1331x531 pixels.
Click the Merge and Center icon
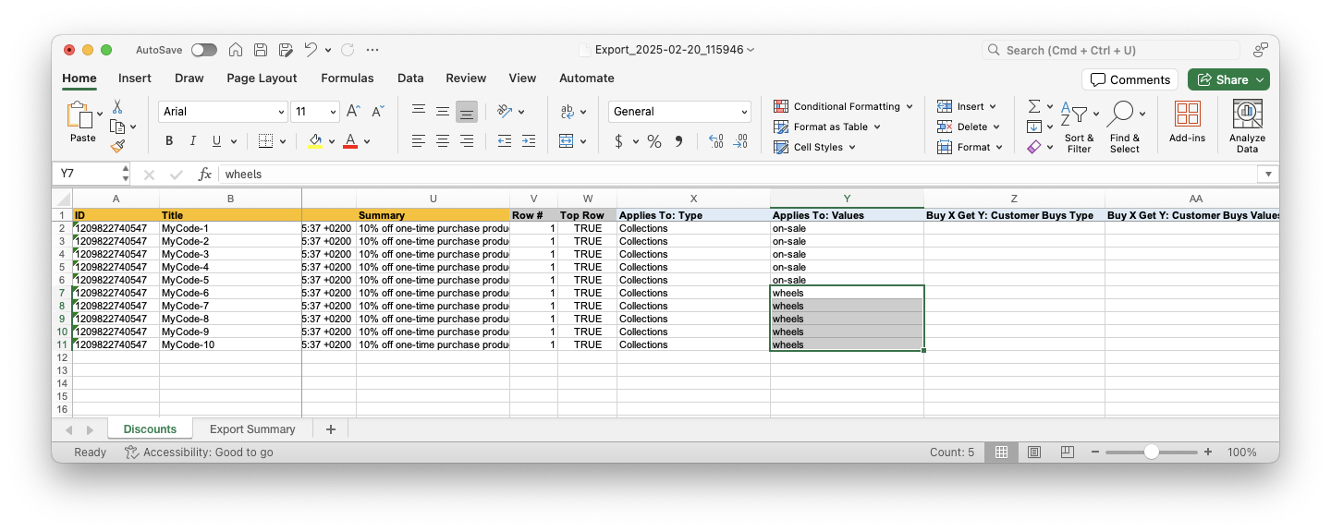pyautogui.click(x=568, y=141)
